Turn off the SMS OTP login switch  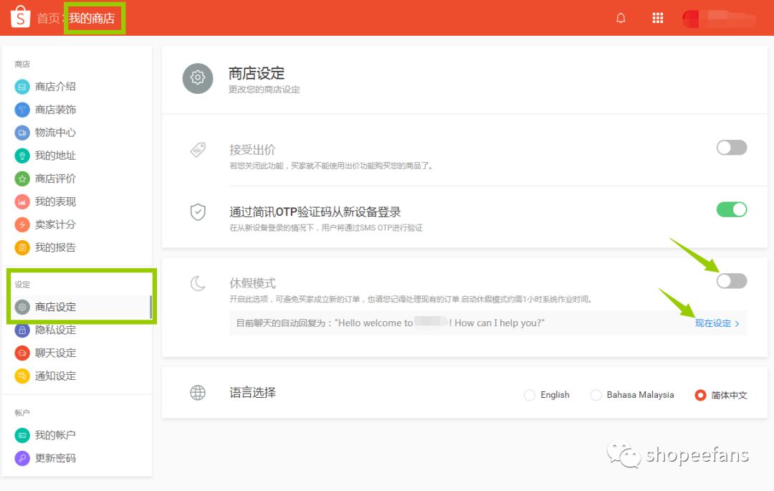click(x=732, y=209)
